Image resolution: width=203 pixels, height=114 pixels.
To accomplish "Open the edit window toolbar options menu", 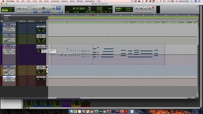I will [198, 6].
